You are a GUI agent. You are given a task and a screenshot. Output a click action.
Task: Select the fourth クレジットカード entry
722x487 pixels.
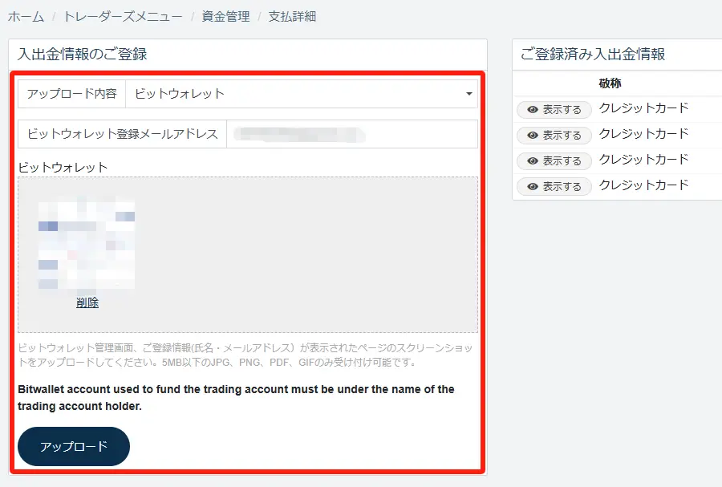643,185
